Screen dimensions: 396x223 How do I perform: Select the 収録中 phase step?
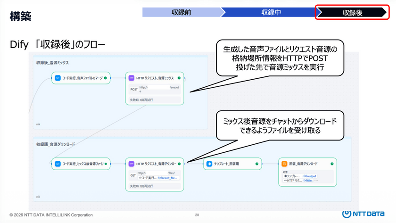(271, 12)
